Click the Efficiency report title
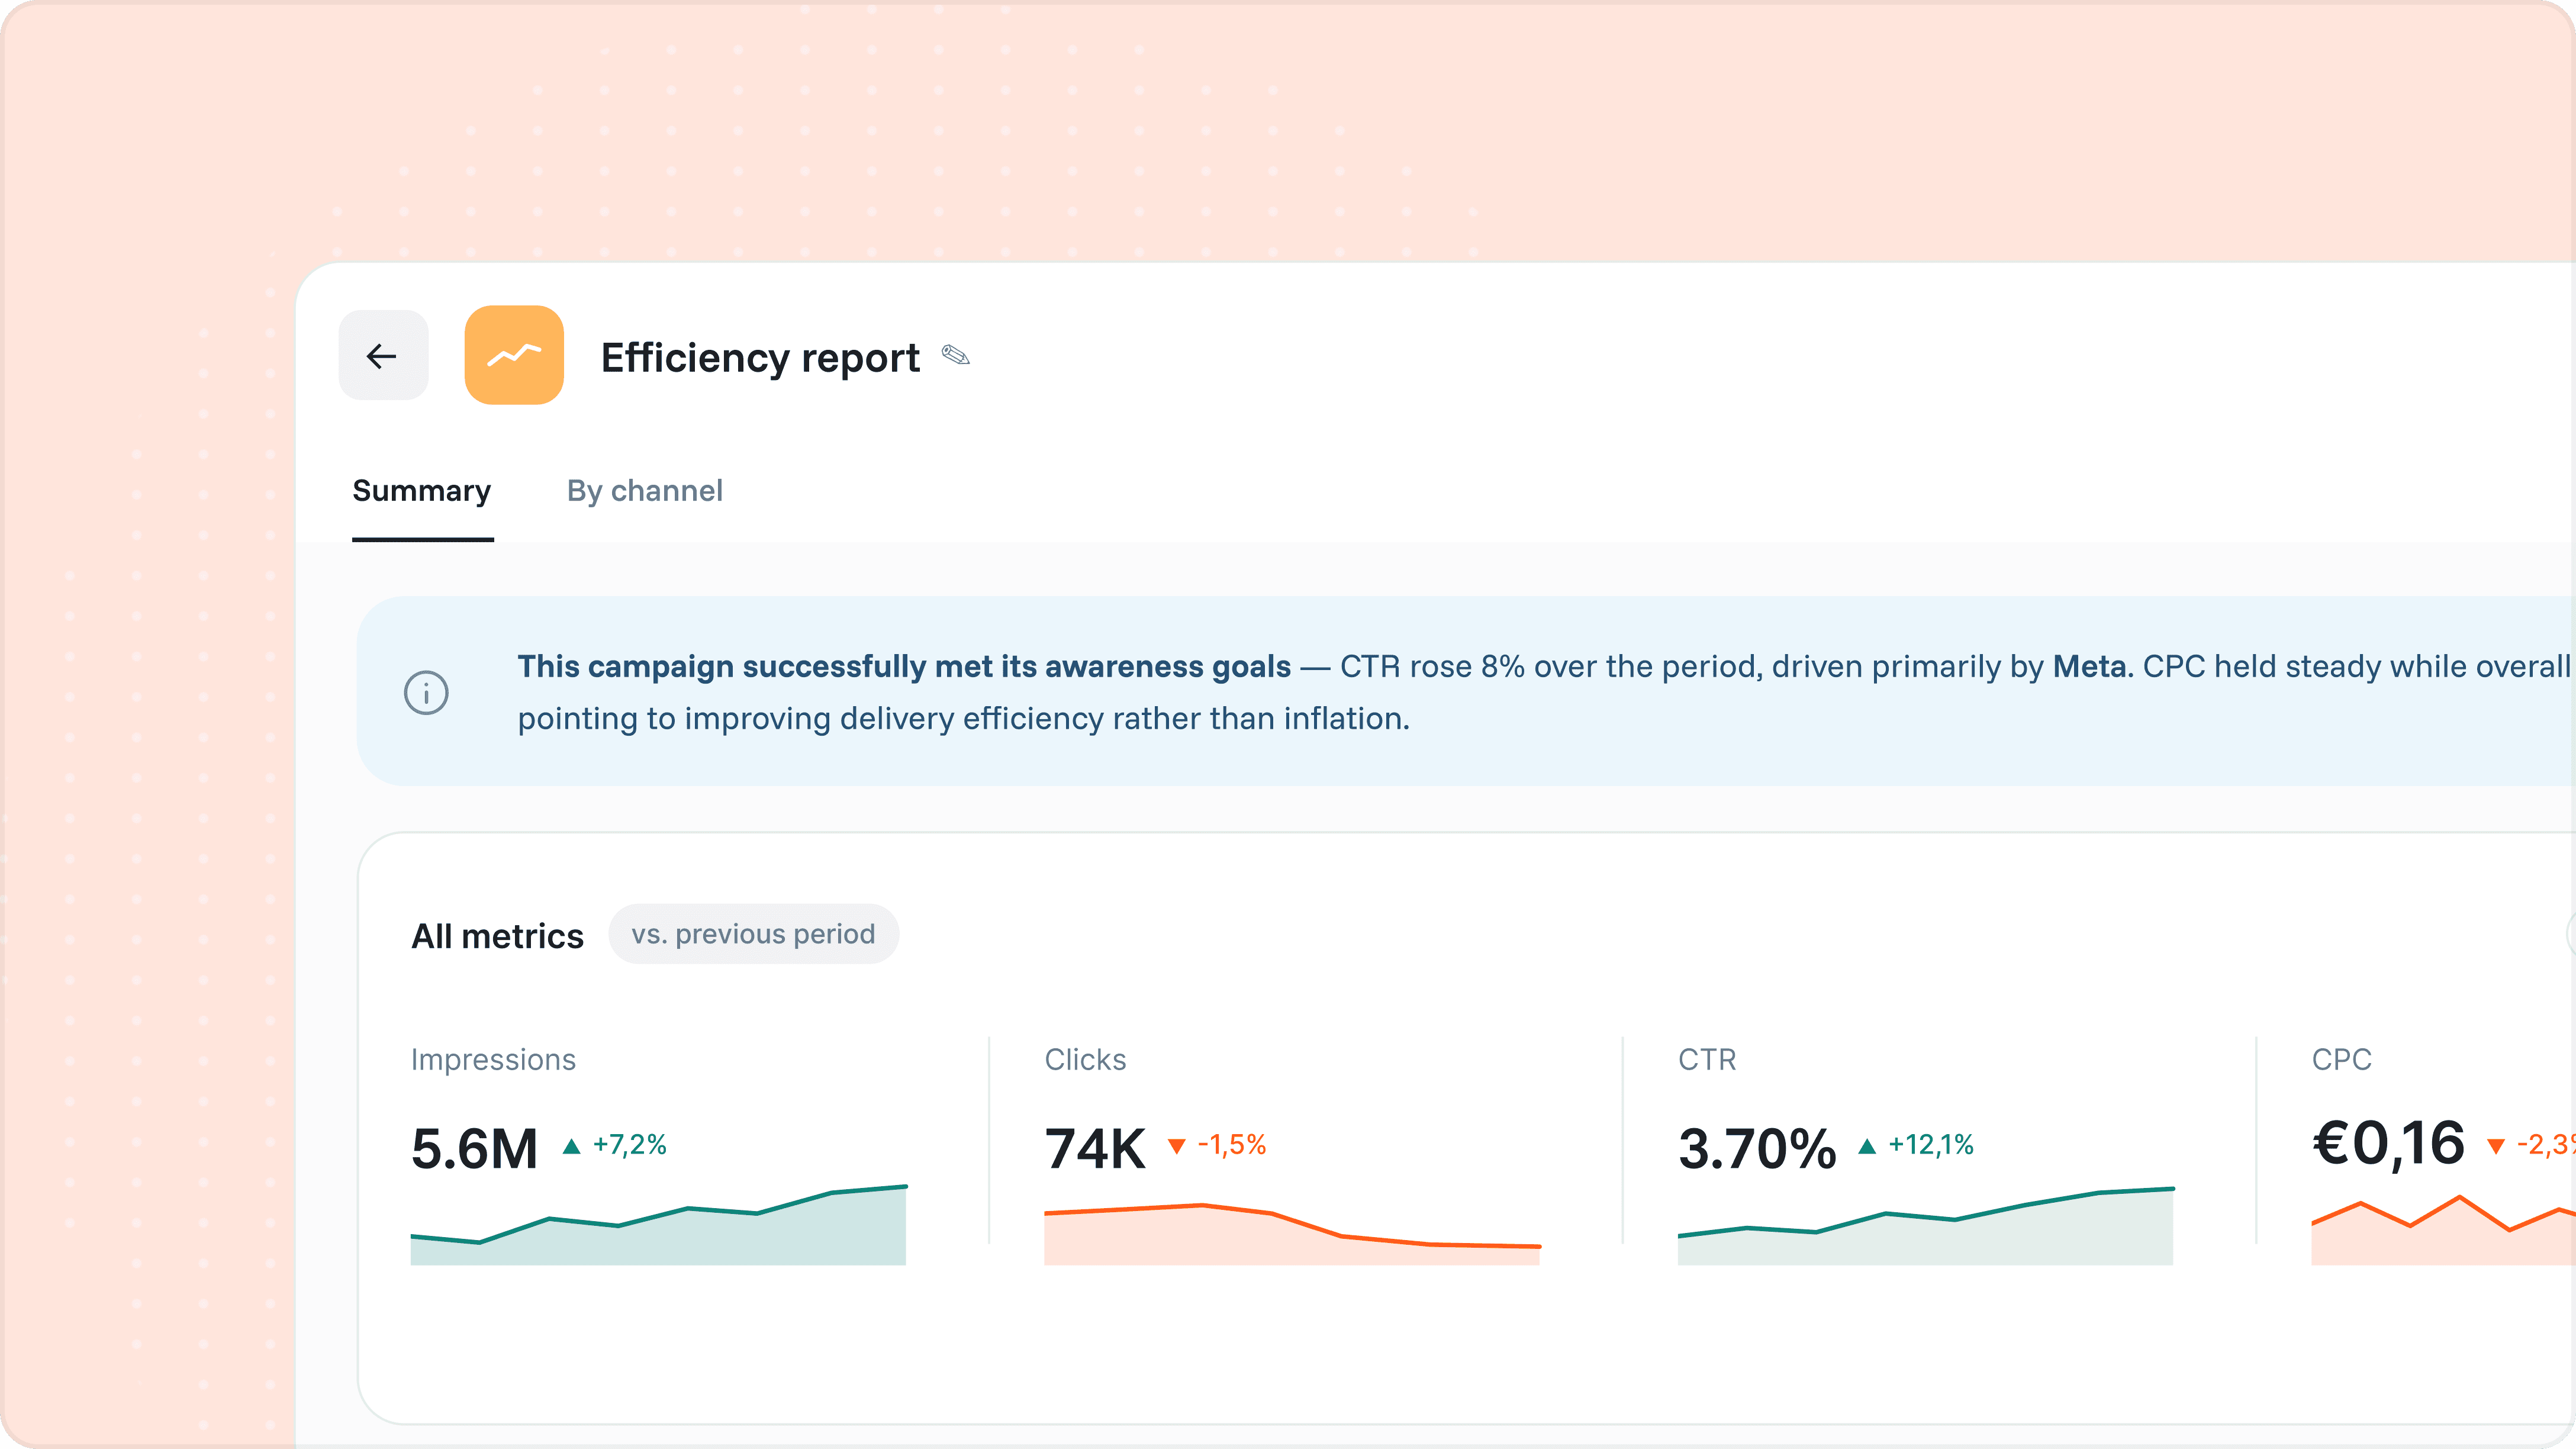The image size is (2576, 1449). pos(760,357)
